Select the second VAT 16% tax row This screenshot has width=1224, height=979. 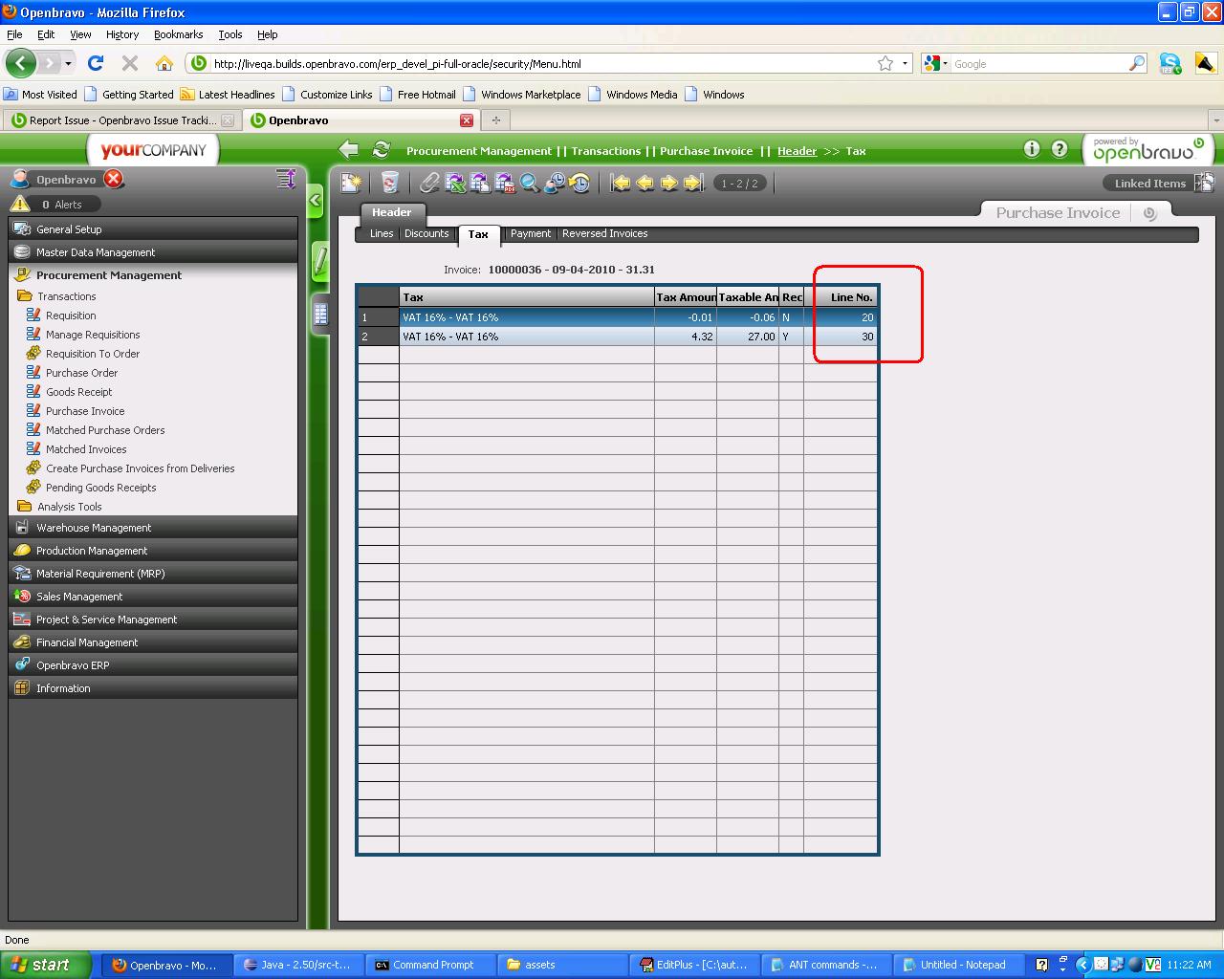point(526,337)
